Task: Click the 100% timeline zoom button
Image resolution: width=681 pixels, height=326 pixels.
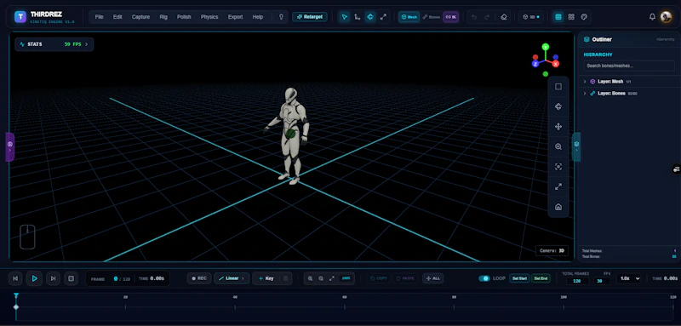Action: [x=346, y=278]
